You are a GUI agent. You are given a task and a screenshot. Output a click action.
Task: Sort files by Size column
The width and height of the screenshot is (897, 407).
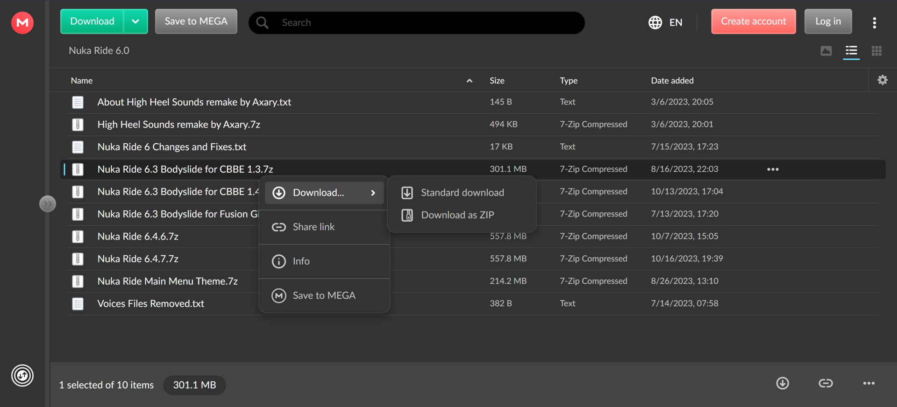[497, 81]
